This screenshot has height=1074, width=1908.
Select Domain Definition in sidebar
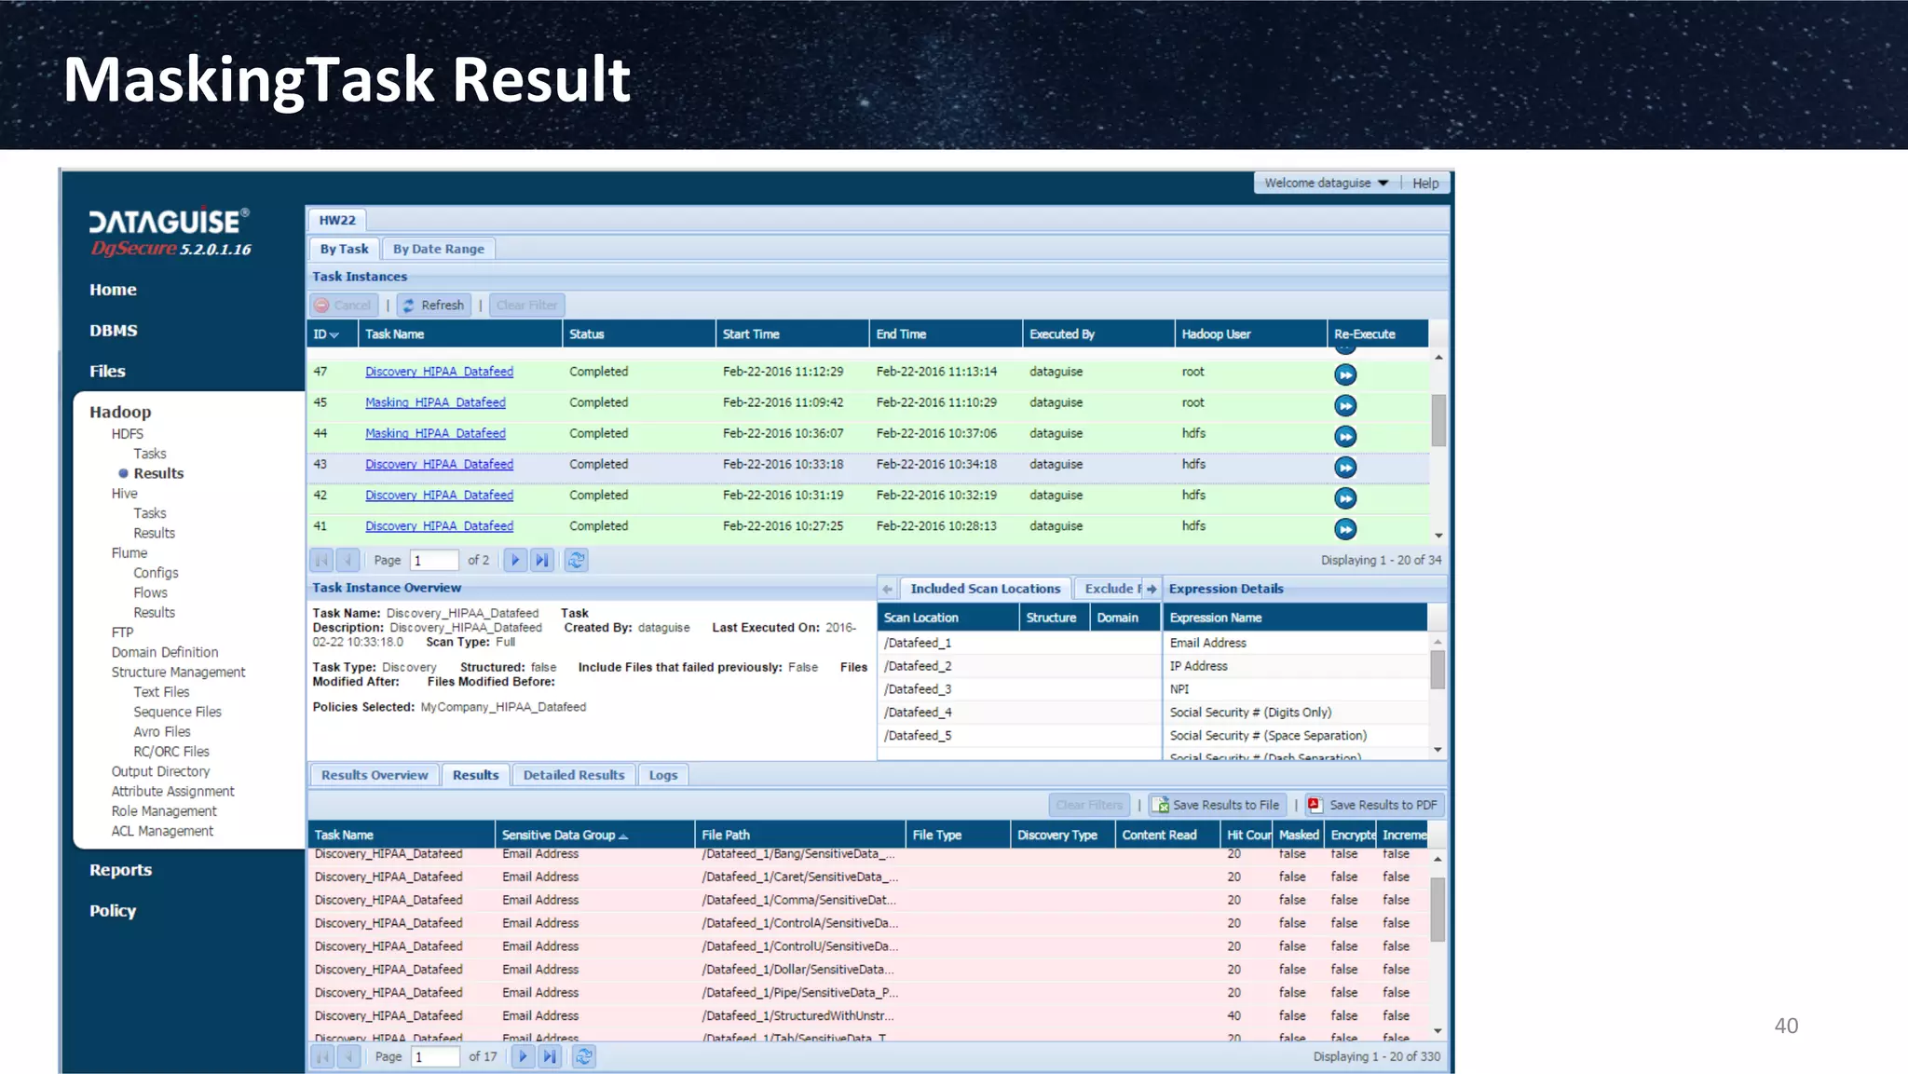coord(165,652)
